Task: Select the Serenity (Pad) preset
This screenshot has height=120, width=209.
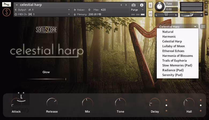Action: coord(172,75)
